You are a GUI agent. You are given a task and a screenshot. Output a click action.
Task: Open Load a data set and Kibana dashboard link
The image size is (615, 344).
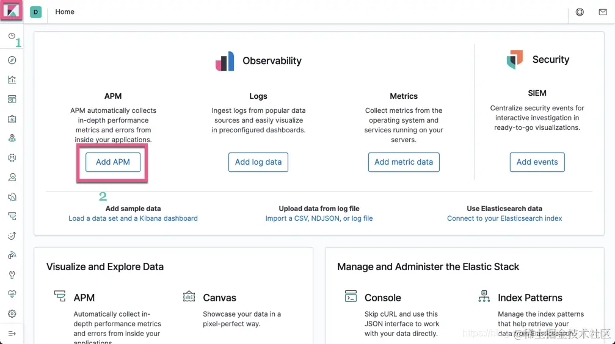pos(133,218)
